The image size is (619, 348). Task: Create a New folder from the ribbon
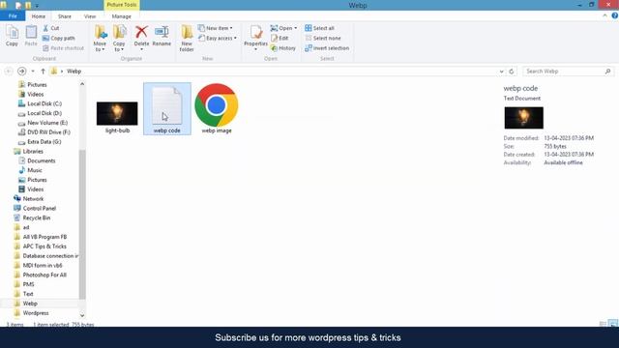coord(187,39)
